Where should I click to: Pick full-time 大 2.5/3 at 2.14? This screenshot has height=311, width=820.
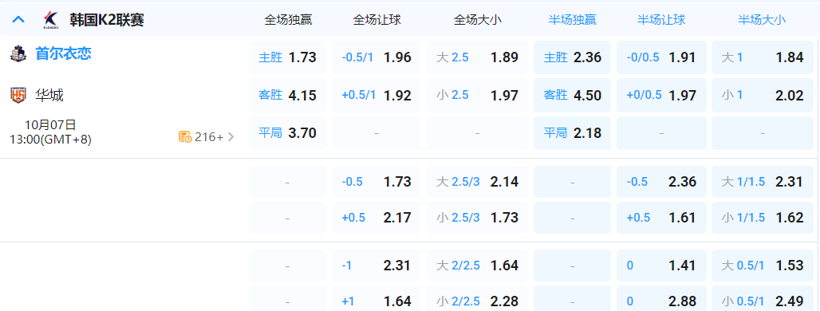478,182
